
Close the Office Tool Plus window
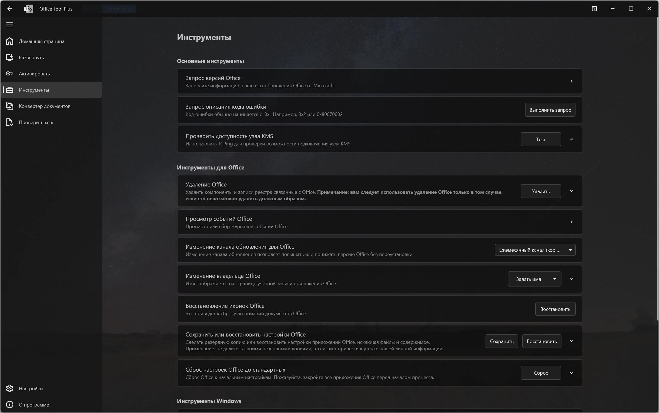649,9
